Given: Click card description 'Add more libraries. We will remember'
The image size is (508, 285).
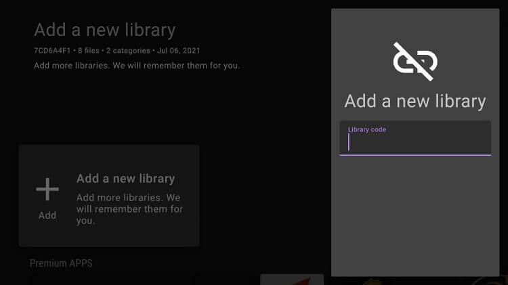Looking at the screenshot, I should pyautogui.click(x=129, y=209).
